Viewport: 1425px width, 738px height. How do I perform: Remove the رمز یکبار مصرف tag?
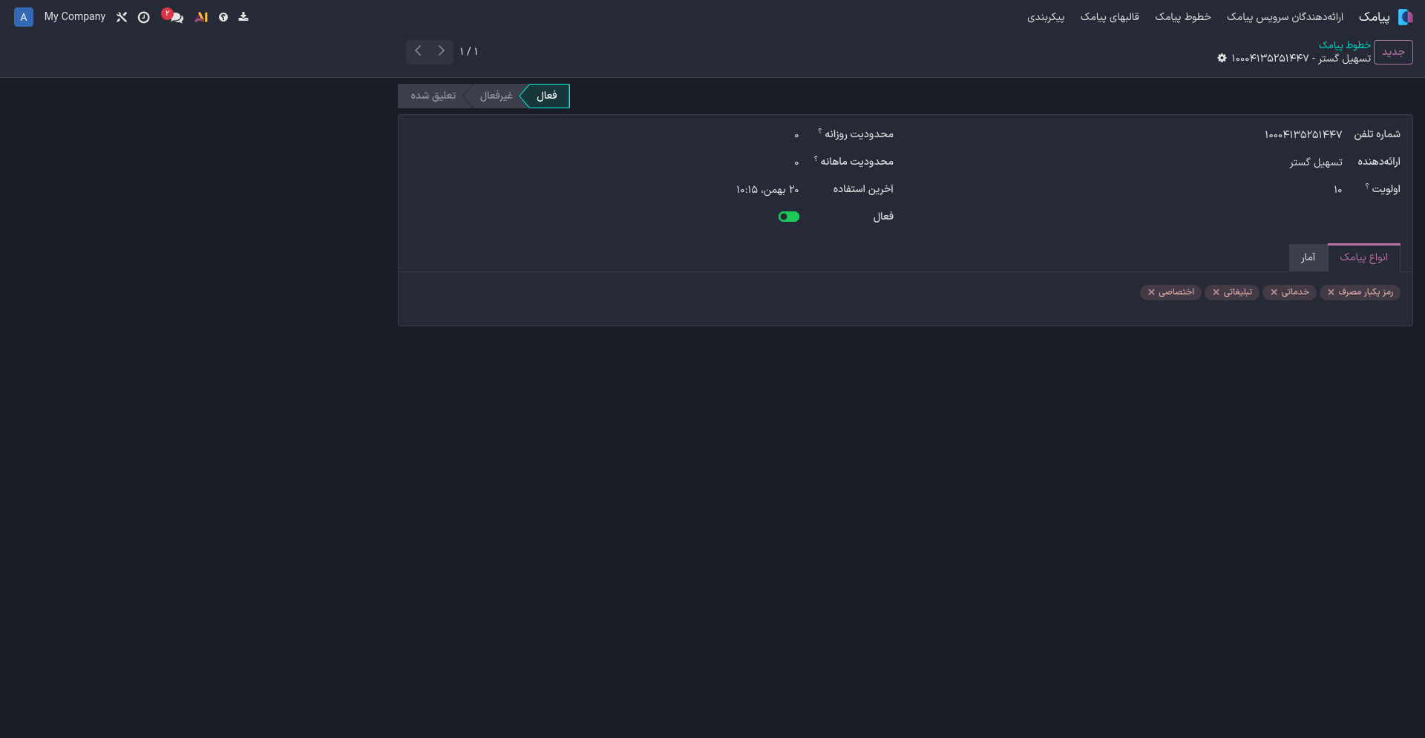pos(1331,292)
